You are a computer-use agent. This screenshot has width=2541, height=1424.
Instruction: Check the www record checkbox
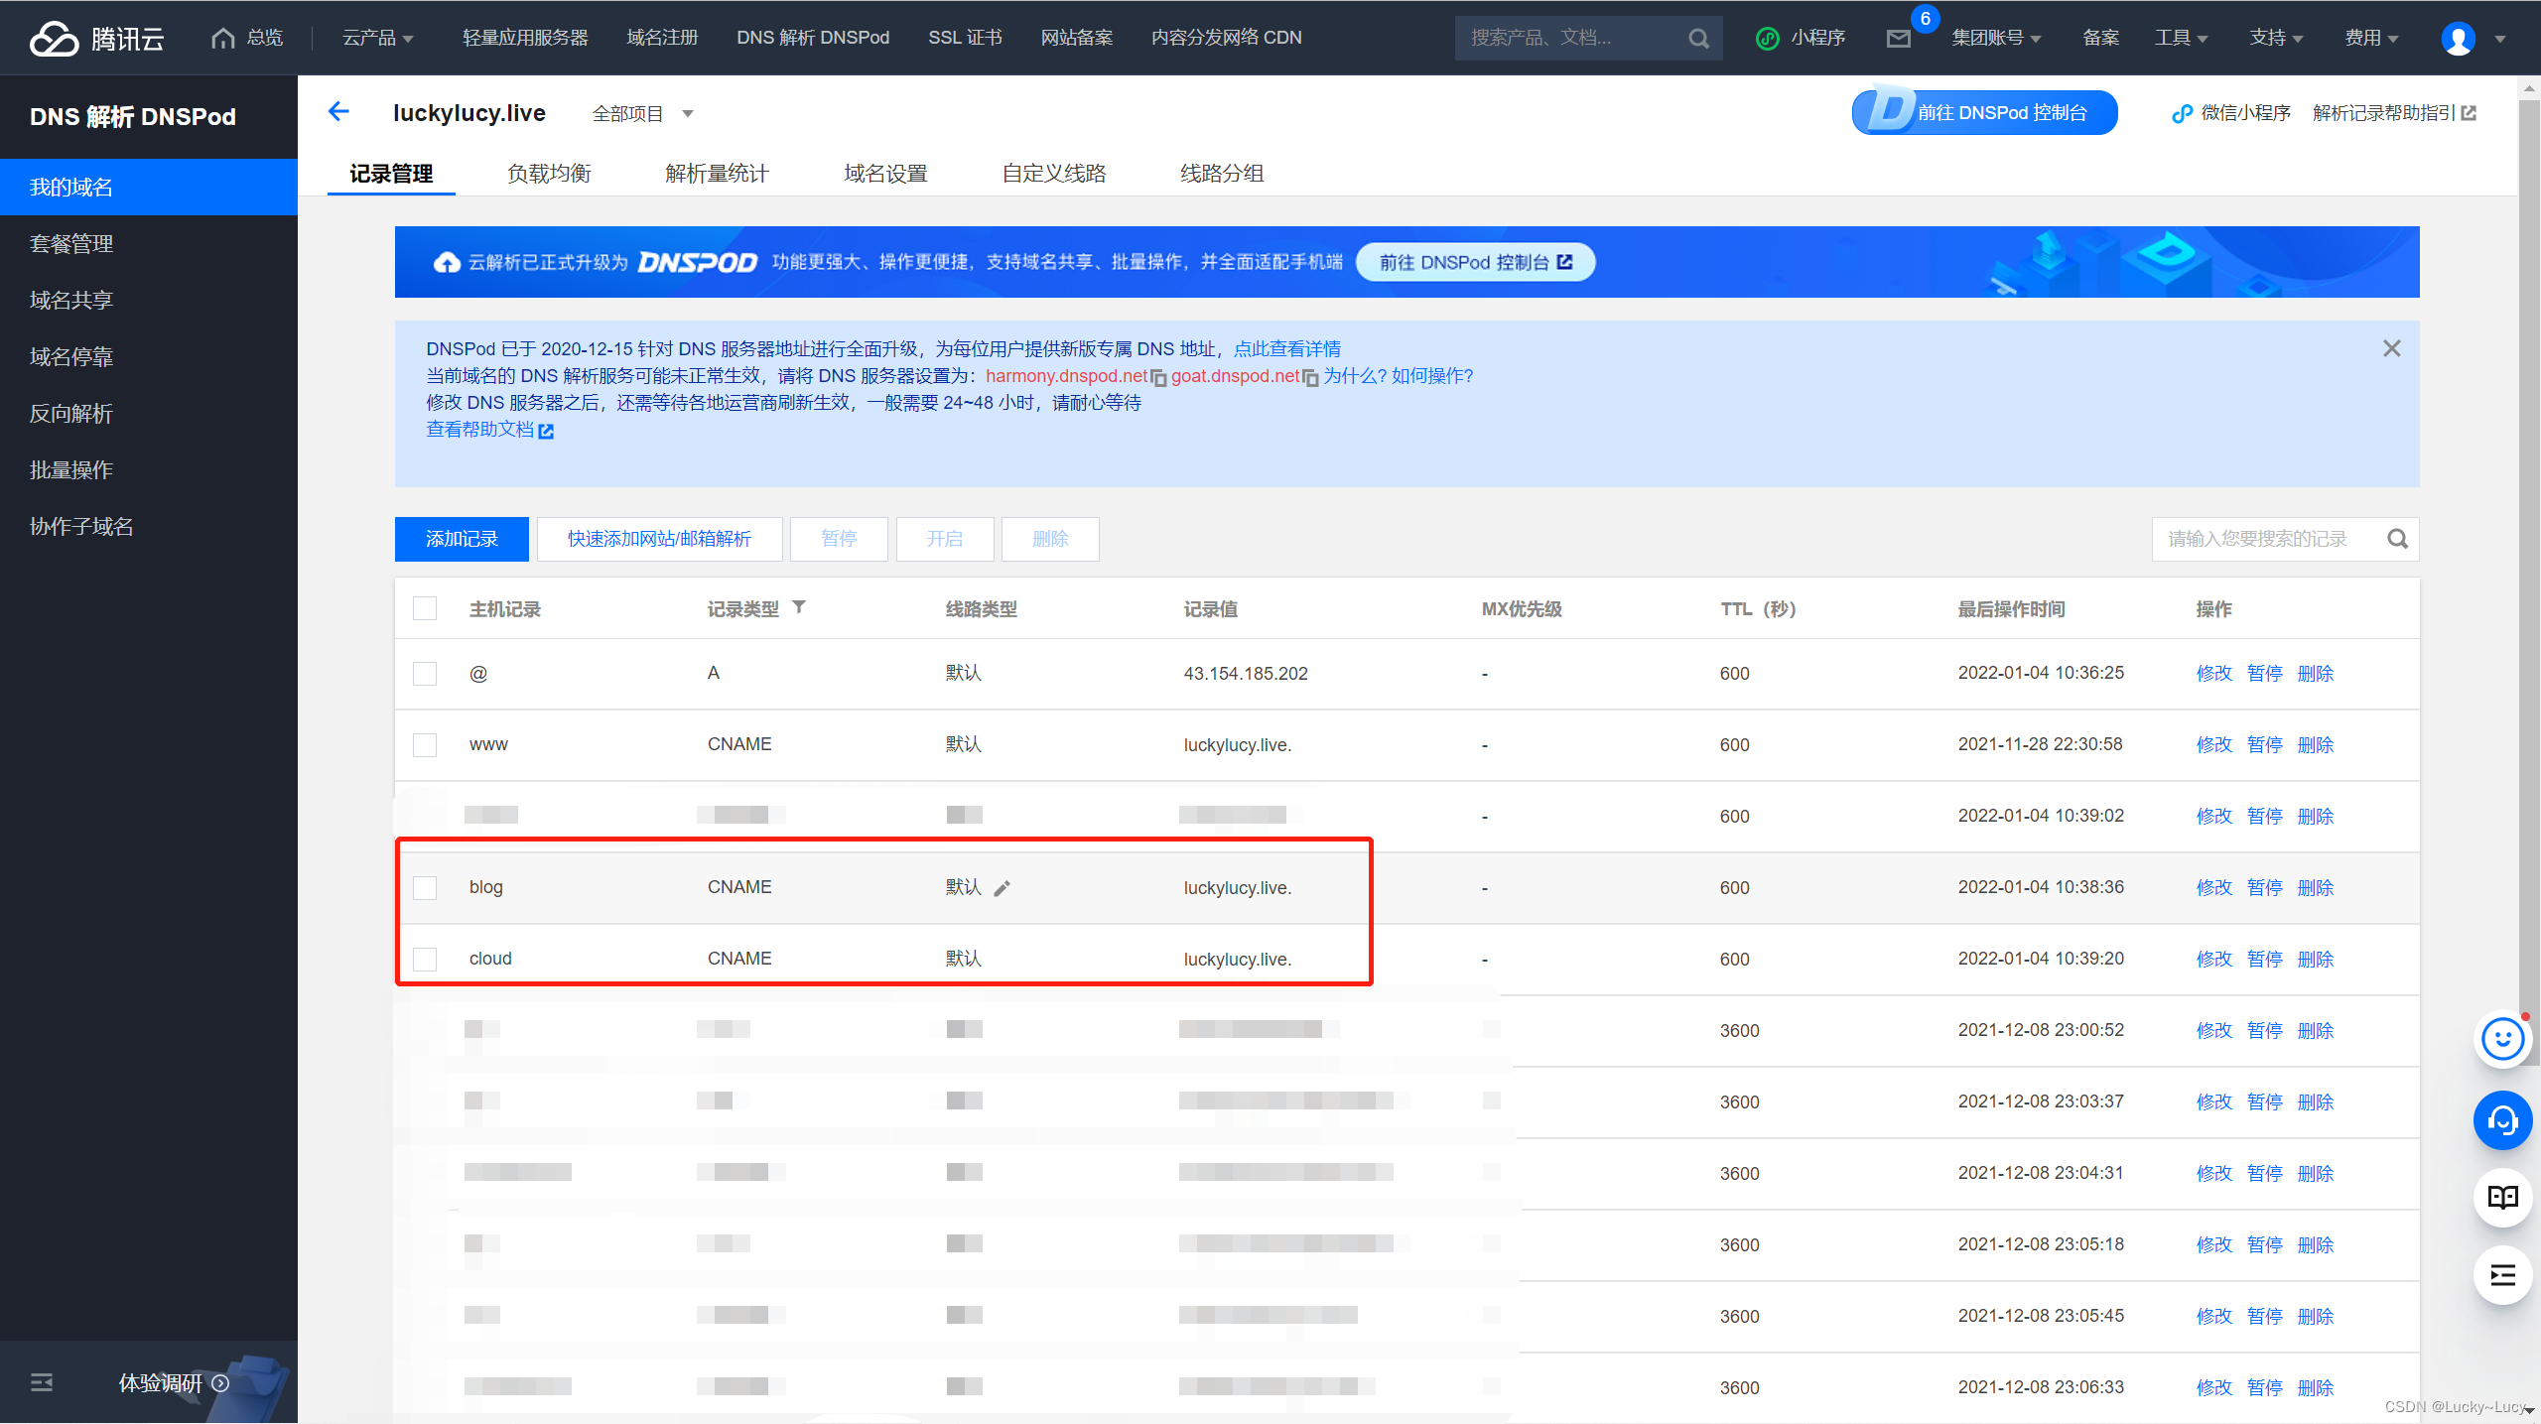(425, 745)
